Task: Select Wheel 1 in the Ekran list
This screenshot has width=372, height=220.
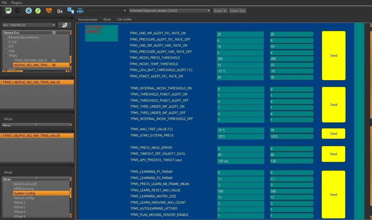Action: (x=20, y=203)
